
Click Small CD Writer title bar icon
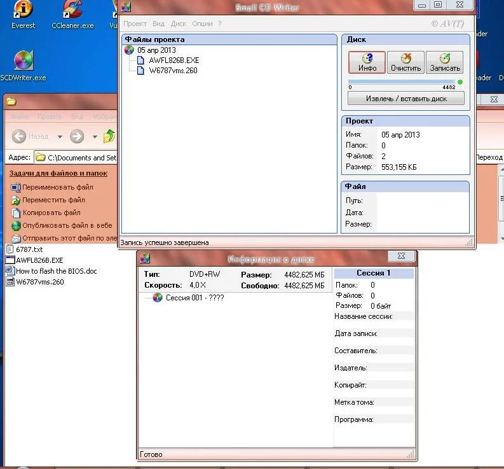pos(126,7)
